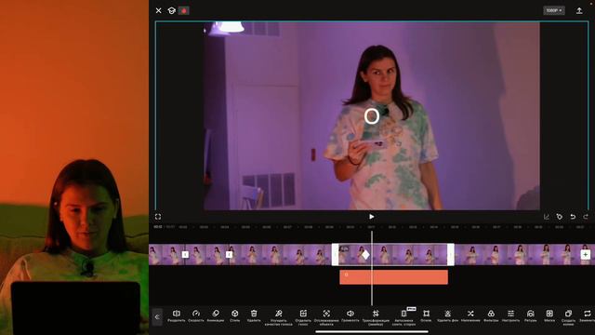
Task: Select the Создать копию (duplicate) tool
Action: 568,317
